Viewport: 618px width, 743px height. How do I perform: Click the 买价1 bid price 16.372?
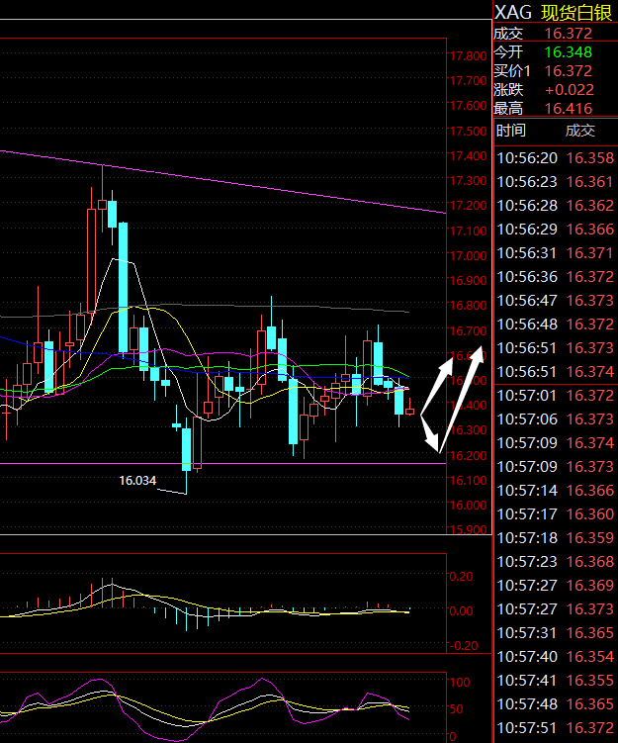point(569,71)
